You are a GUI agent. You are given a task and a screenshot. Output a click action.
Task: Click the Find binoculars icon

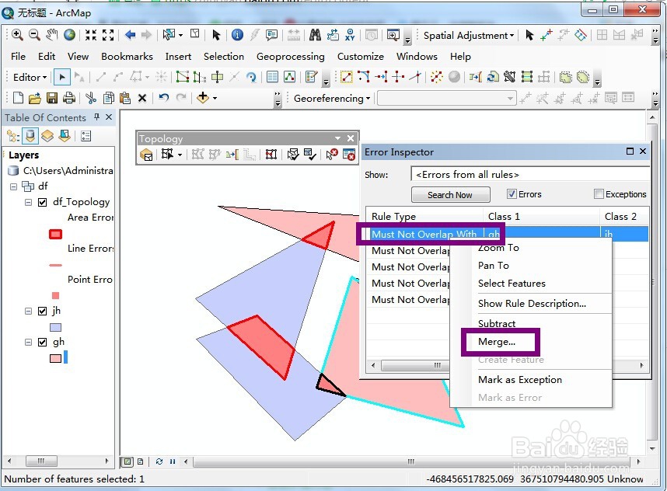click(315, 35)
